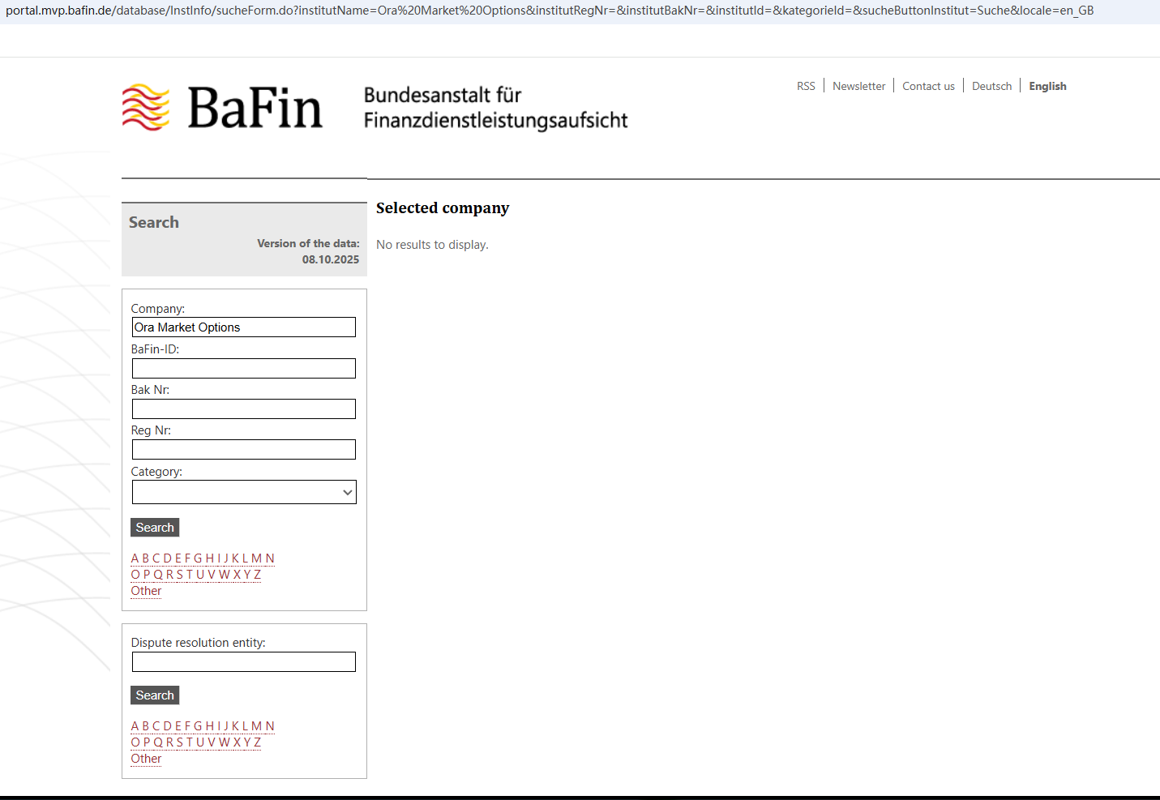
Task: Browse companies starting with letter A
Action: [135, 558]
